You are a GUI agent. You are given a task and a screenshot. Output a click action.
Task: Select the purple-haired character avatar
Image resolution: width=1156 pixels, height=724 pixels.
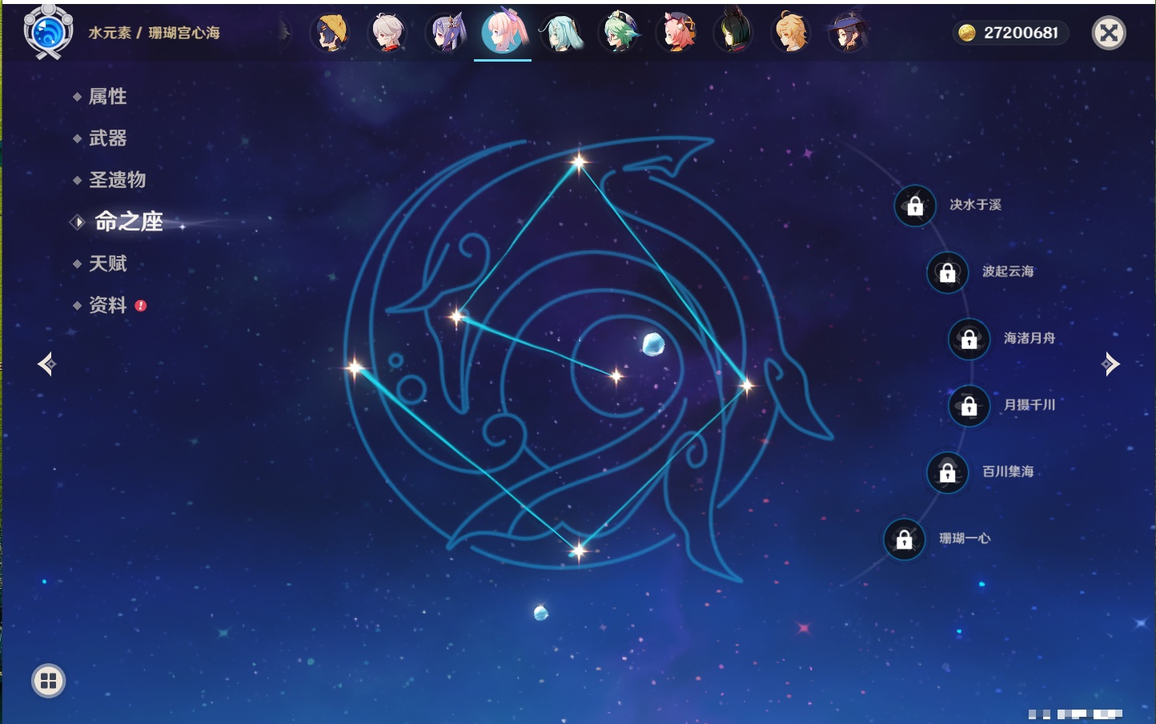(x=446, y=33)
